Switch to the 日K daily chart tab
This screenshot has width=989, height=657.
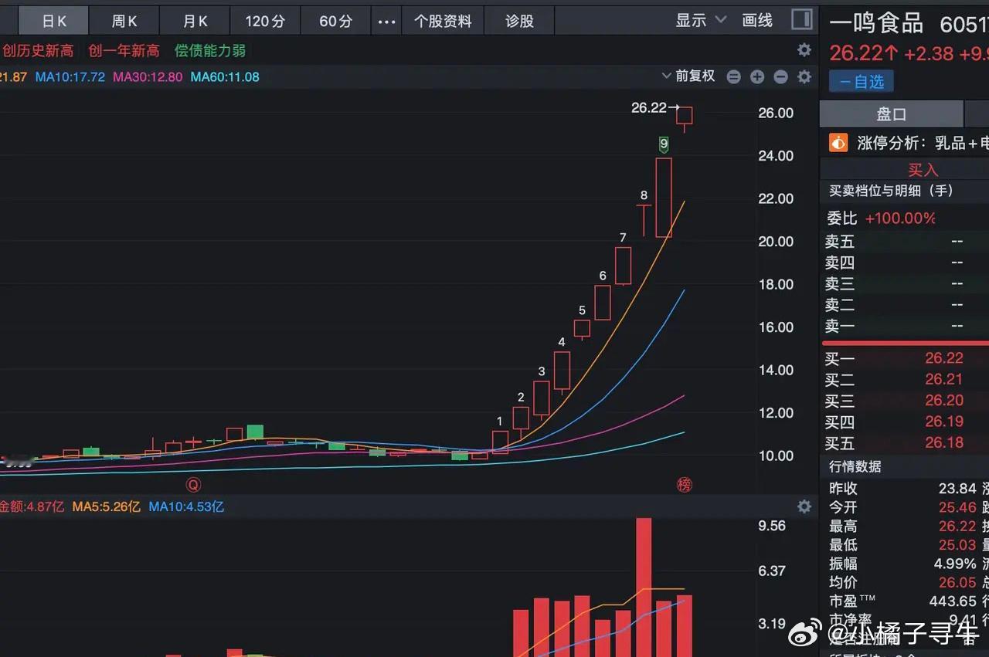pos(53,21)
